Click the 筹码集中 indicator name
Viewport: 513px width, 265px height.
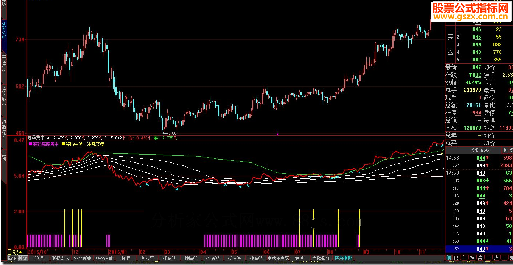[x=36, y=138]
